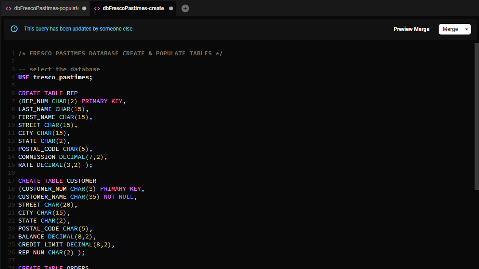Click the 'This query has been updated' message

[x=79, y=29]
